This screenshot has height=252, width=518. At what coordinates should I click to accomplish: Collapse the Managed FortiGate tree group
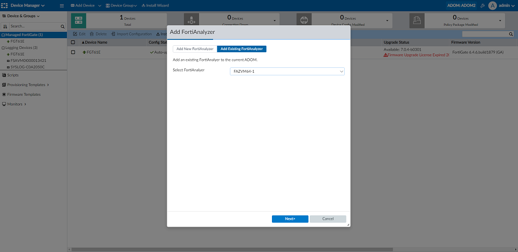(x=3, y=34)
